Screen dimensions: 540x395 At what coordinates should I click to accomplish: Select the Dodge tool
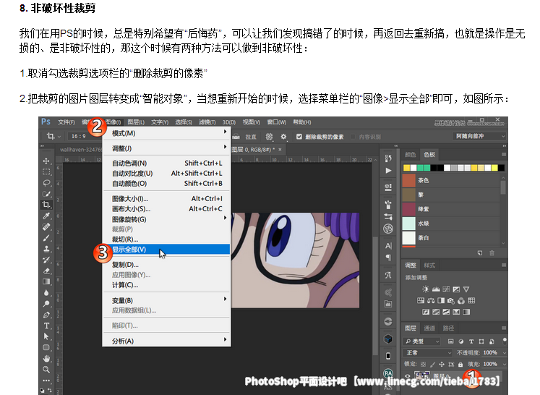click(46, 304)
